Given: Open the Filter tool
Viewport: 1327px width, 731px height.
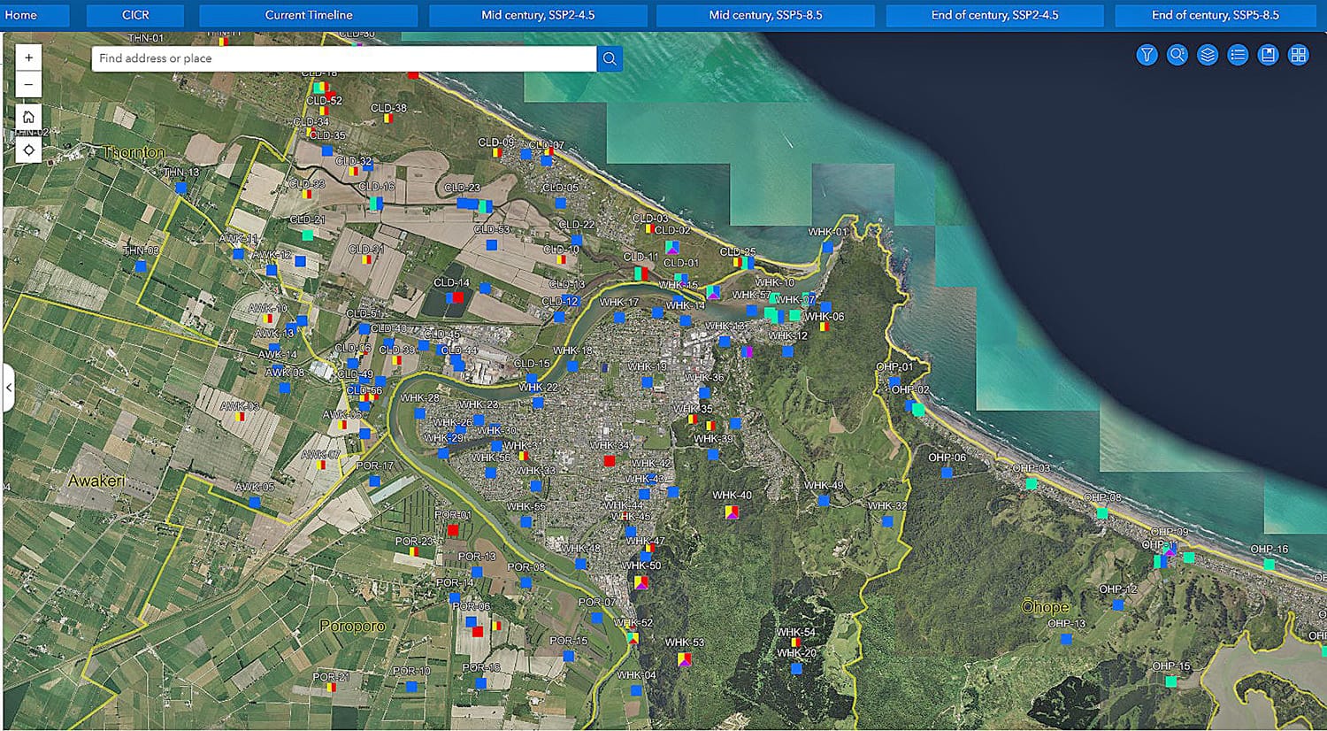Looking at the screenshot, I should 1147,55.
